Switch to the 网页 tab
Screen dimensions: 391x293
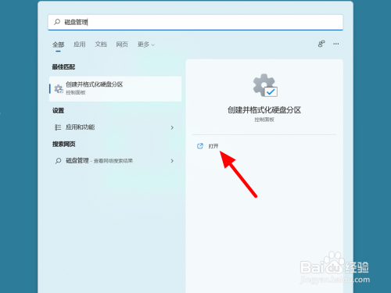[122, 45]
